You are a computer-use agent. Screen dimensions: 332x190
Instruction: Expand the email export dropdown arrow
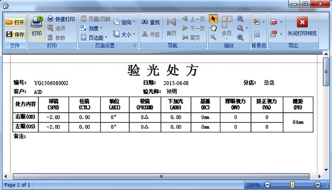(281, 34)
